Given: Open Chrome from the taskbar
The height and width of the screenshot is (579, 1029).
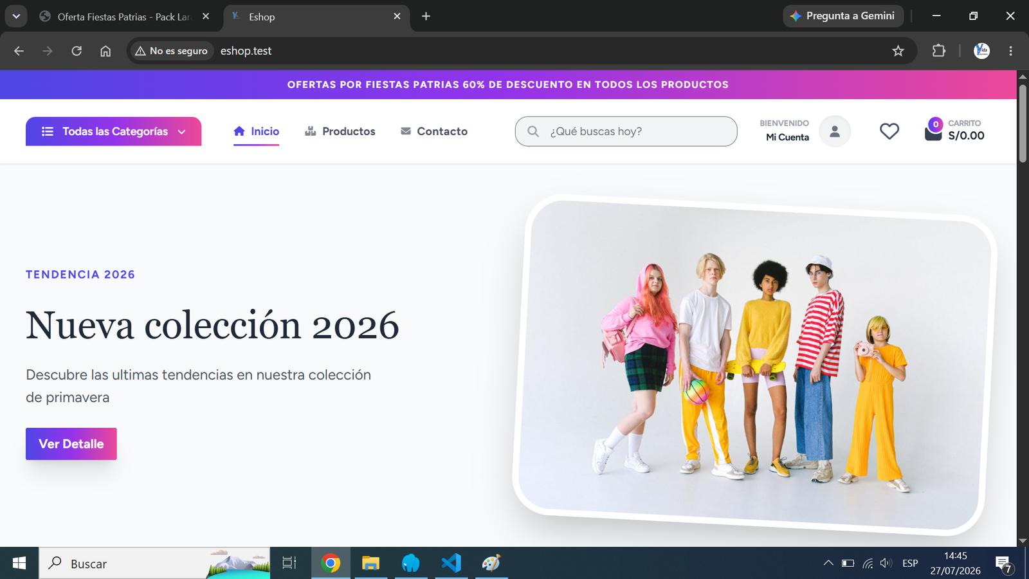Looking at the screenshot, I should click(x=331, y=563).
